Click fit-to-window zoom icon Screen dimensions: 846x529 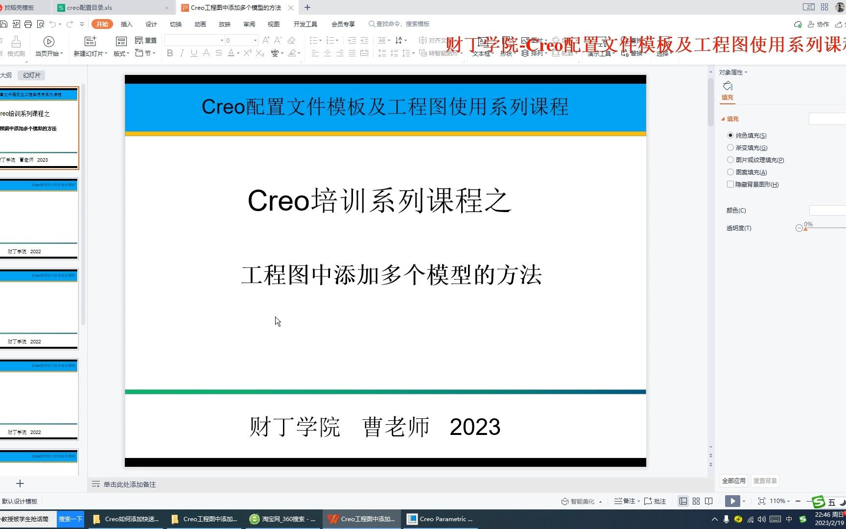(762, 501)
